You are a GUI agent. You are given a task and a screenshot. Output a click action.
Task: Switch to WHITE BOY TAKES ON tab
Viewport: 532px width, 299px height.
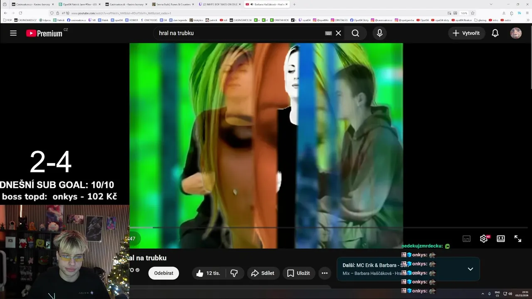(219, 4)
